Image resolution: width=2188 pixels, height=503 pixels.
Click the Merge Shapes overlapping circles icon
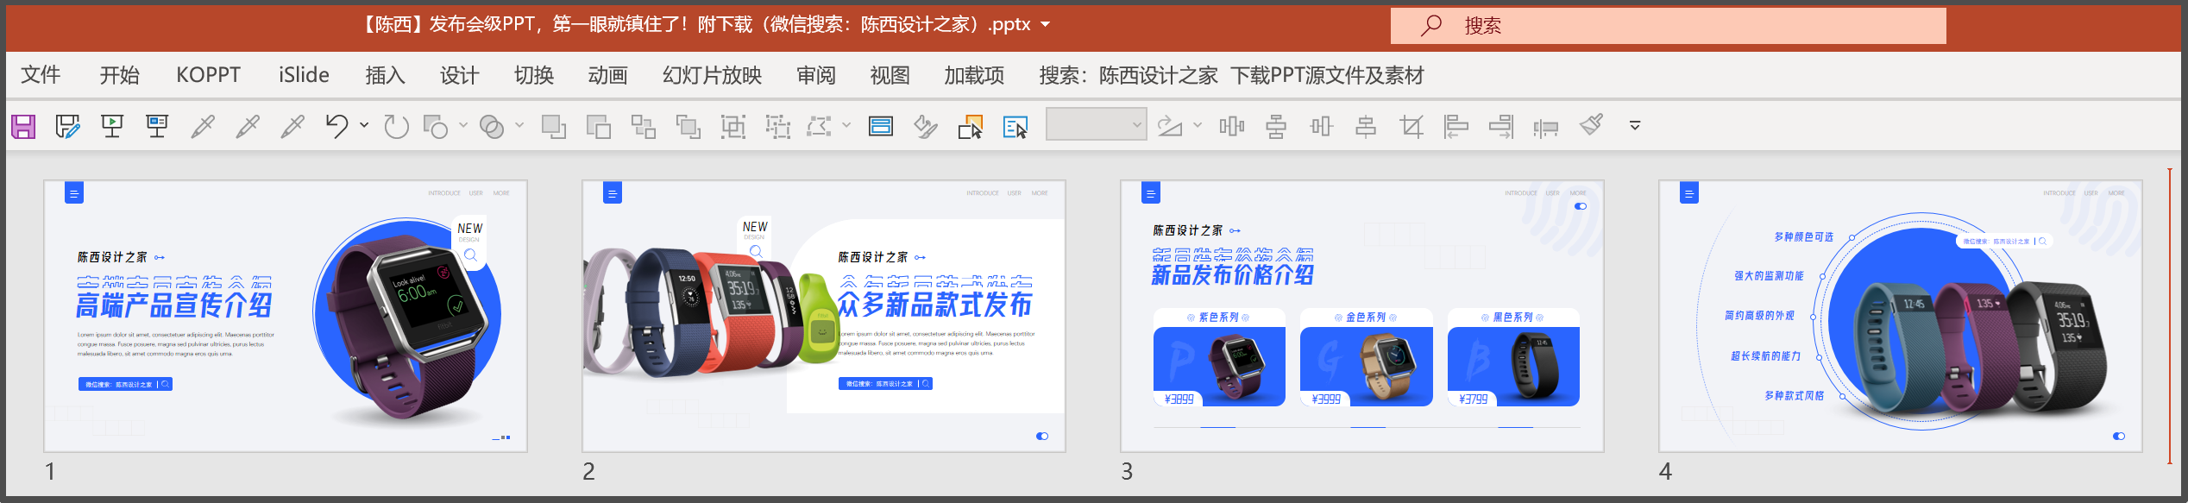[x=492, y=127]
